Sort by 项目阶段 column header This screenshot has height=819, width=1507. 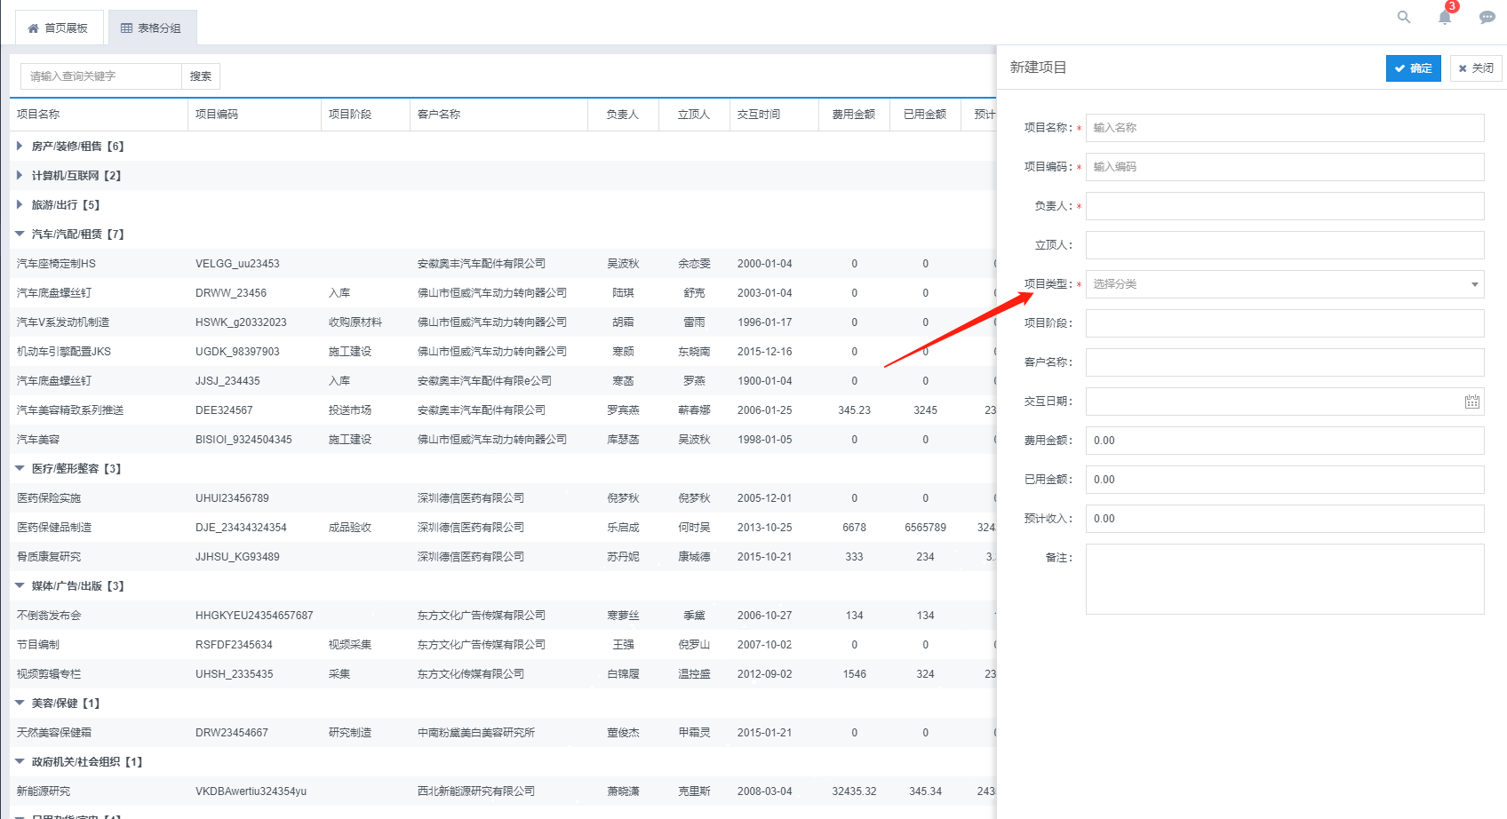[365, 115]
